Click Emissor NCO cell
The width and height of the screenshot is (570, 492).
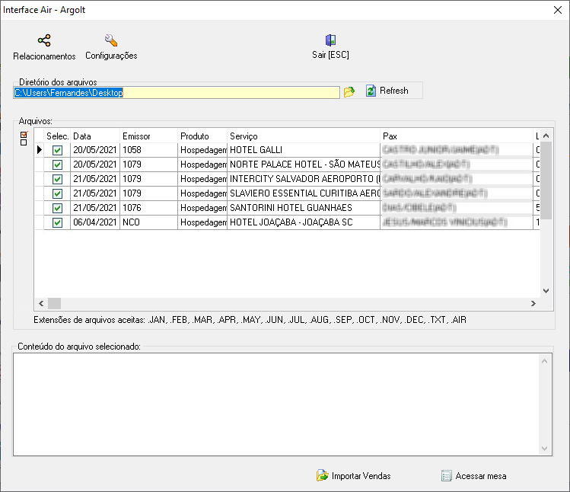[148, 222]
